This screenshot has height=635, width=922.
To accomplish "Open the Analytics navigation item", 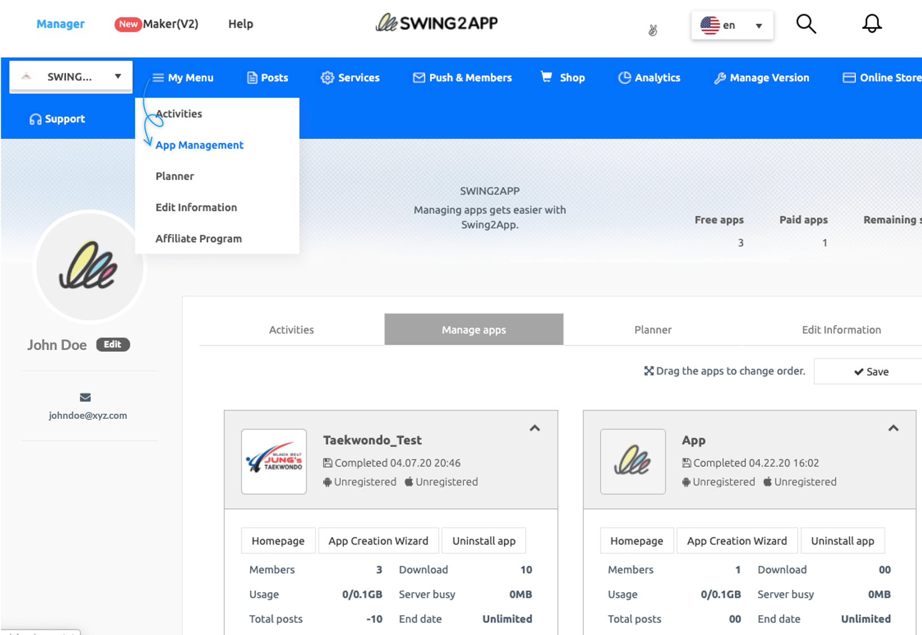I will click(649, 78).
